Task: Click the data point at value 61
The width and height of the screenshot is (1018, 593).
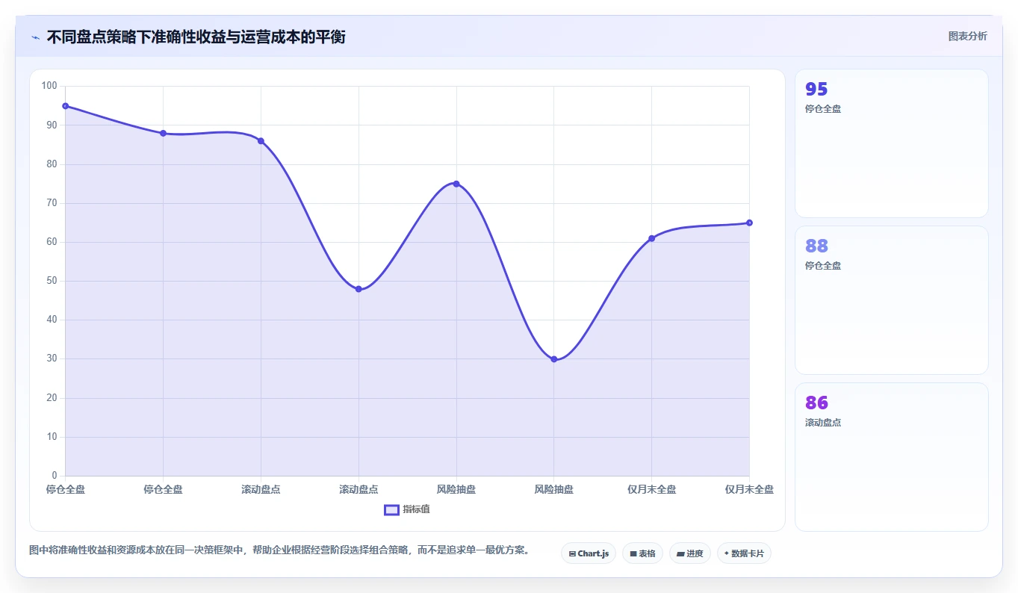Action: [x=652, y=238]
